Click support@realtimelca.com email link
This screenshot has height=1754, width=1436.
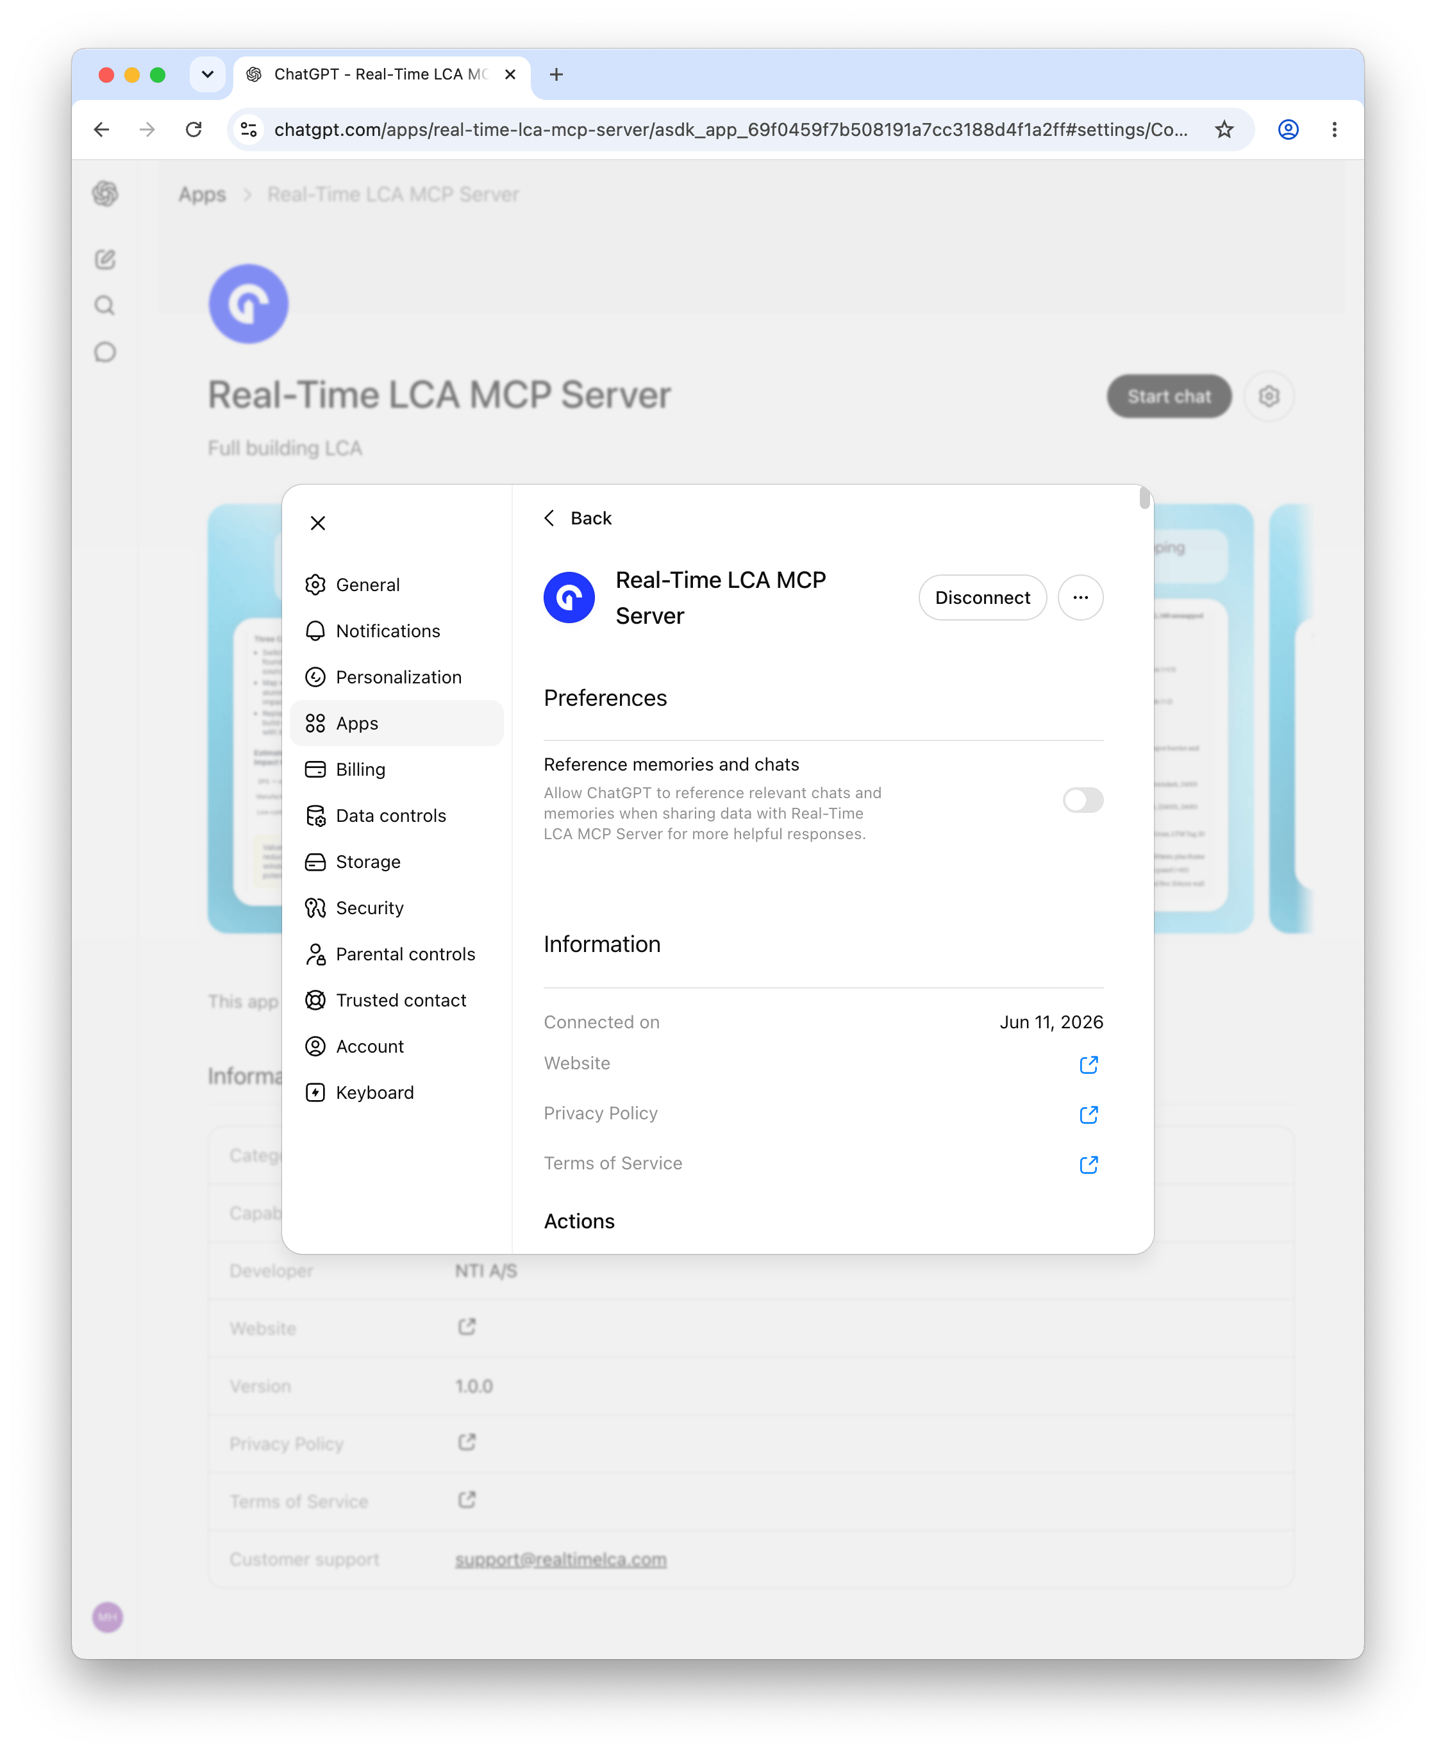561,1560
